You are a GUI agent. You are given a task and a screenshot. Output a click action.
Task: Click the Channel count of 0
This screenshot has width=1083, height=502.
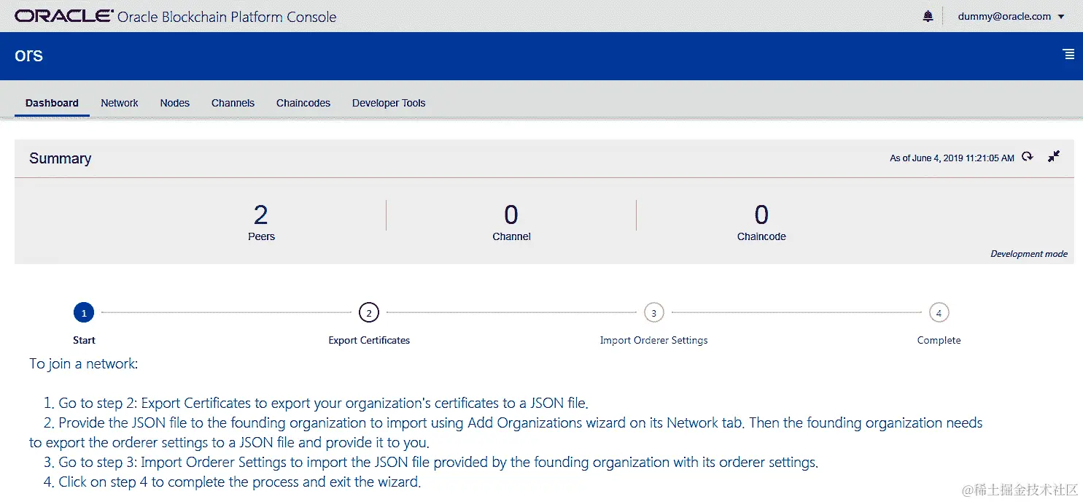coord(511,215)
